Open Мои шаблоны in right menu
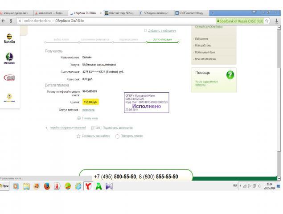This screenshot has width=283, height=214. pos(203,45)
